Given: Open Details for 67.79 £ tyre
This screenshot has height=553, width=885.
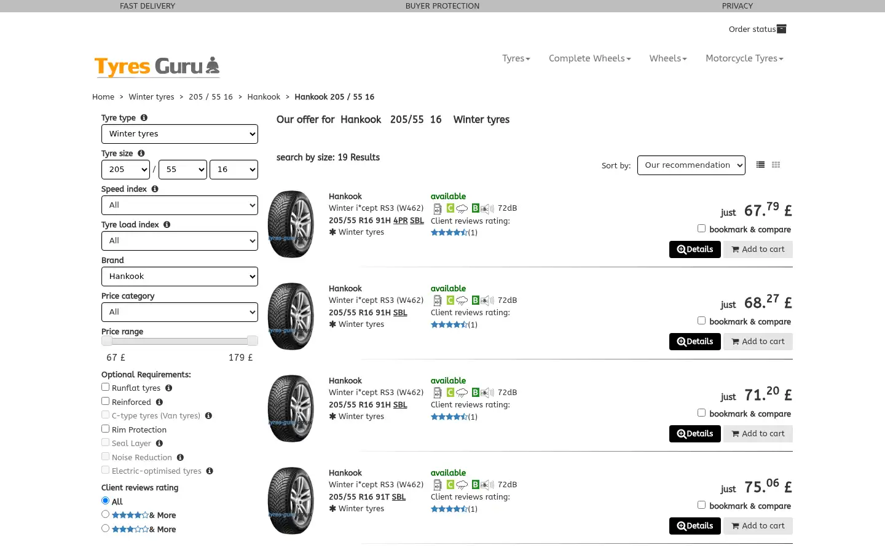Looking at the screenshot, I should [x=695, y=249].
